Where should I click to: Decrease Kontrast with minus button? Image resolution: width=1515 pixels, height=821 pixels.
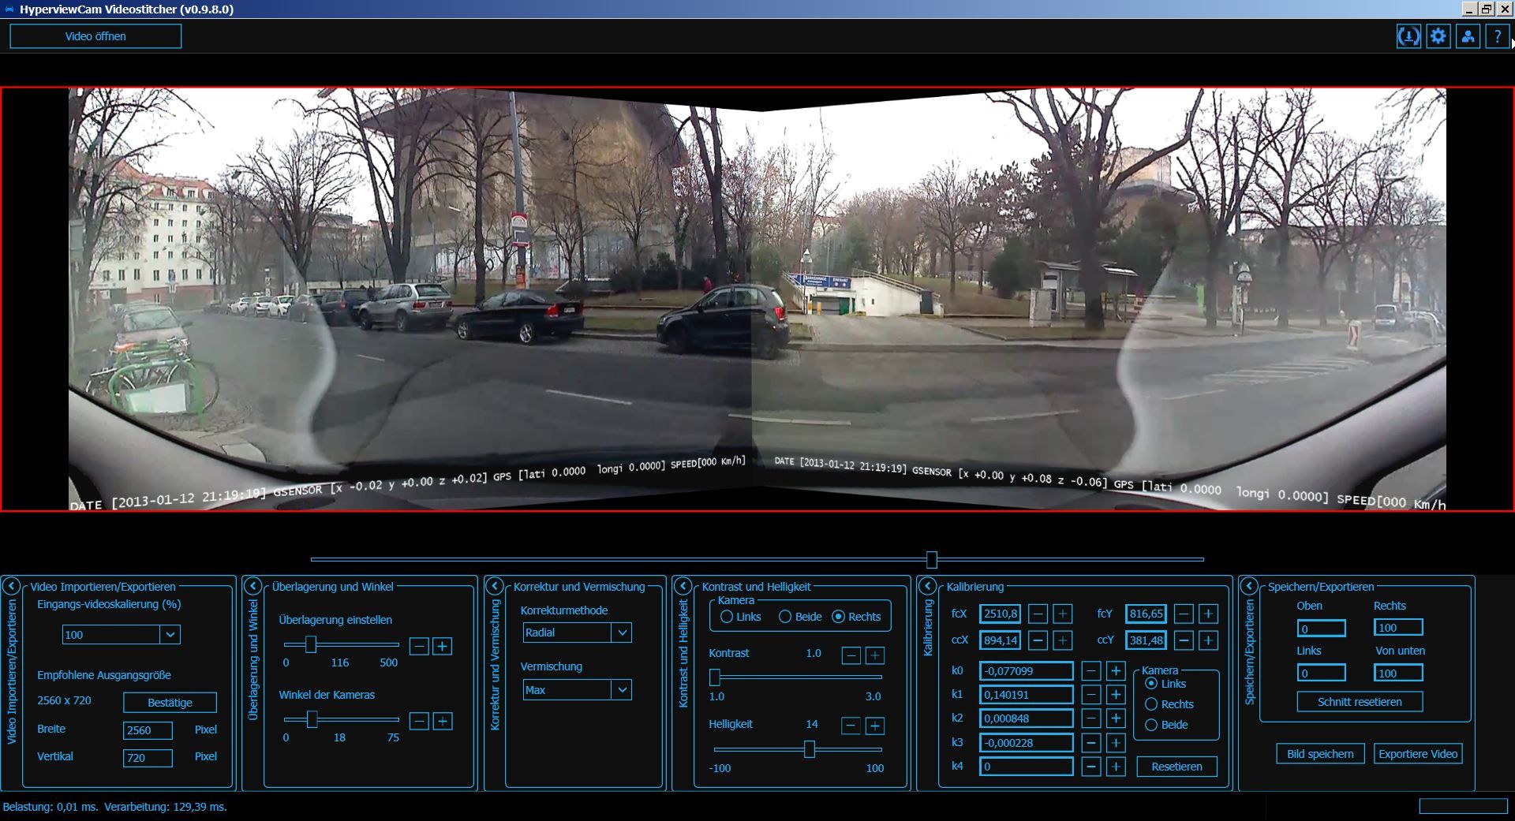click(851, 655)
